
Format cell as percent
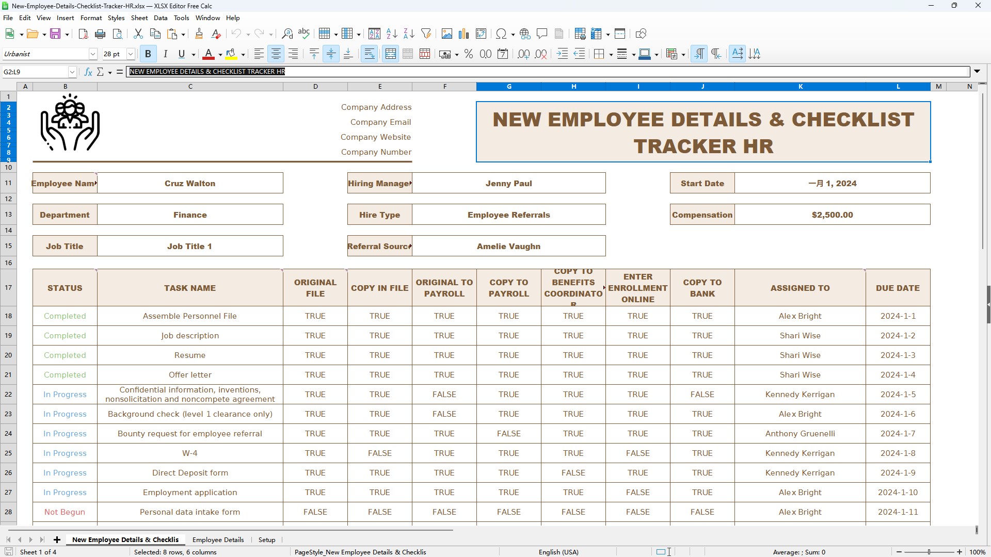(469, 54)
